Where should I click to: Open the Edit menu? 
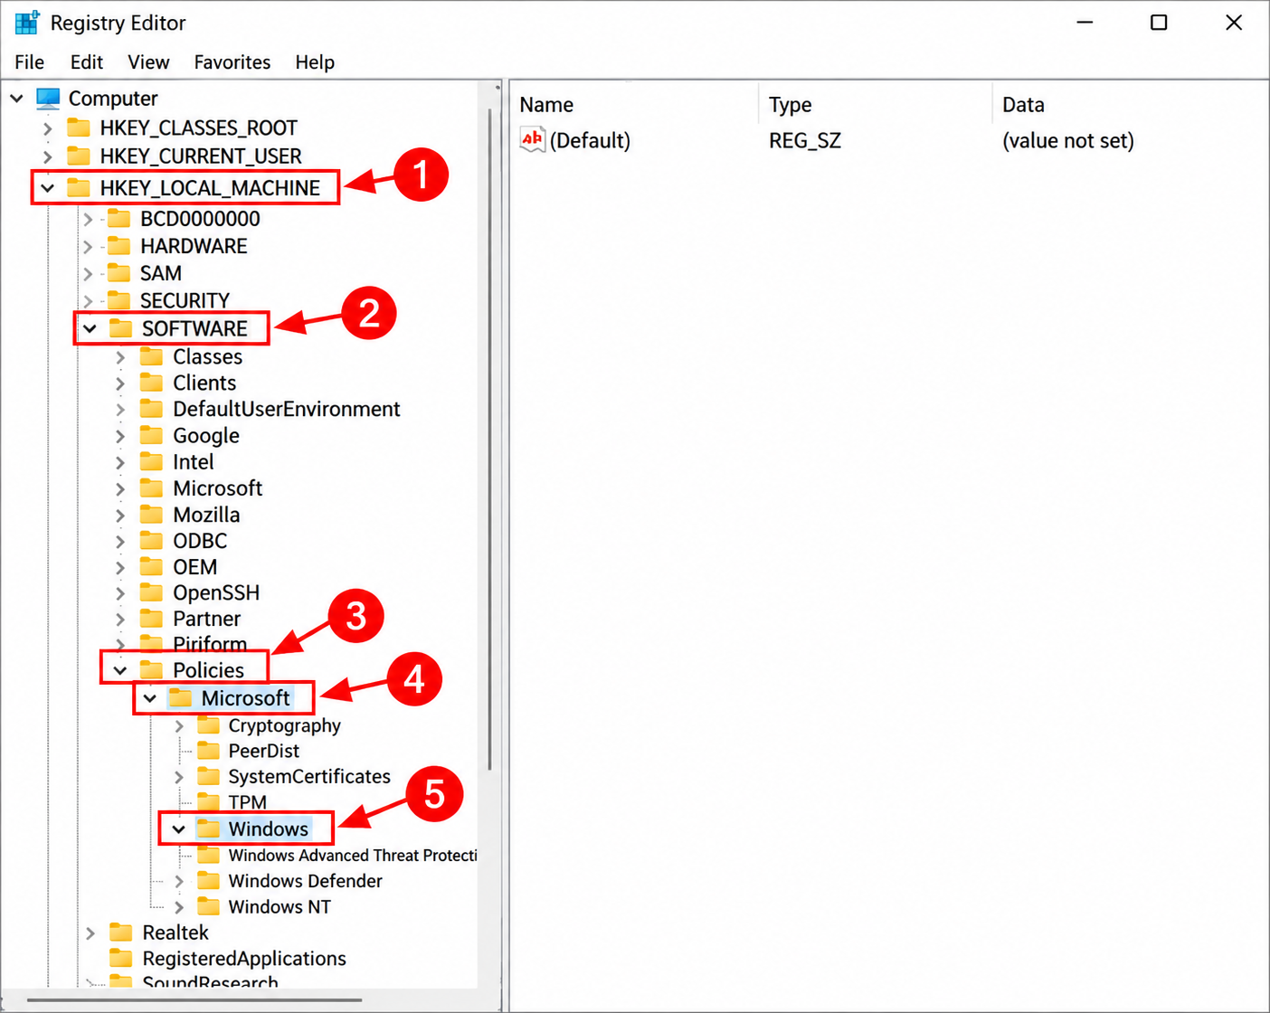tap(86, 62)
